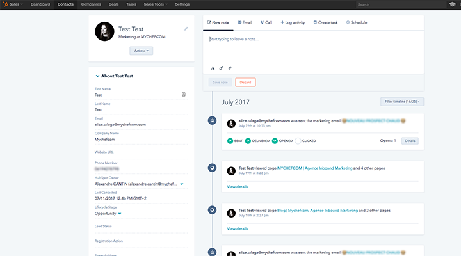Select the New note tab
The width and height of the screenshot is (461, 256).
pos(218,22)
